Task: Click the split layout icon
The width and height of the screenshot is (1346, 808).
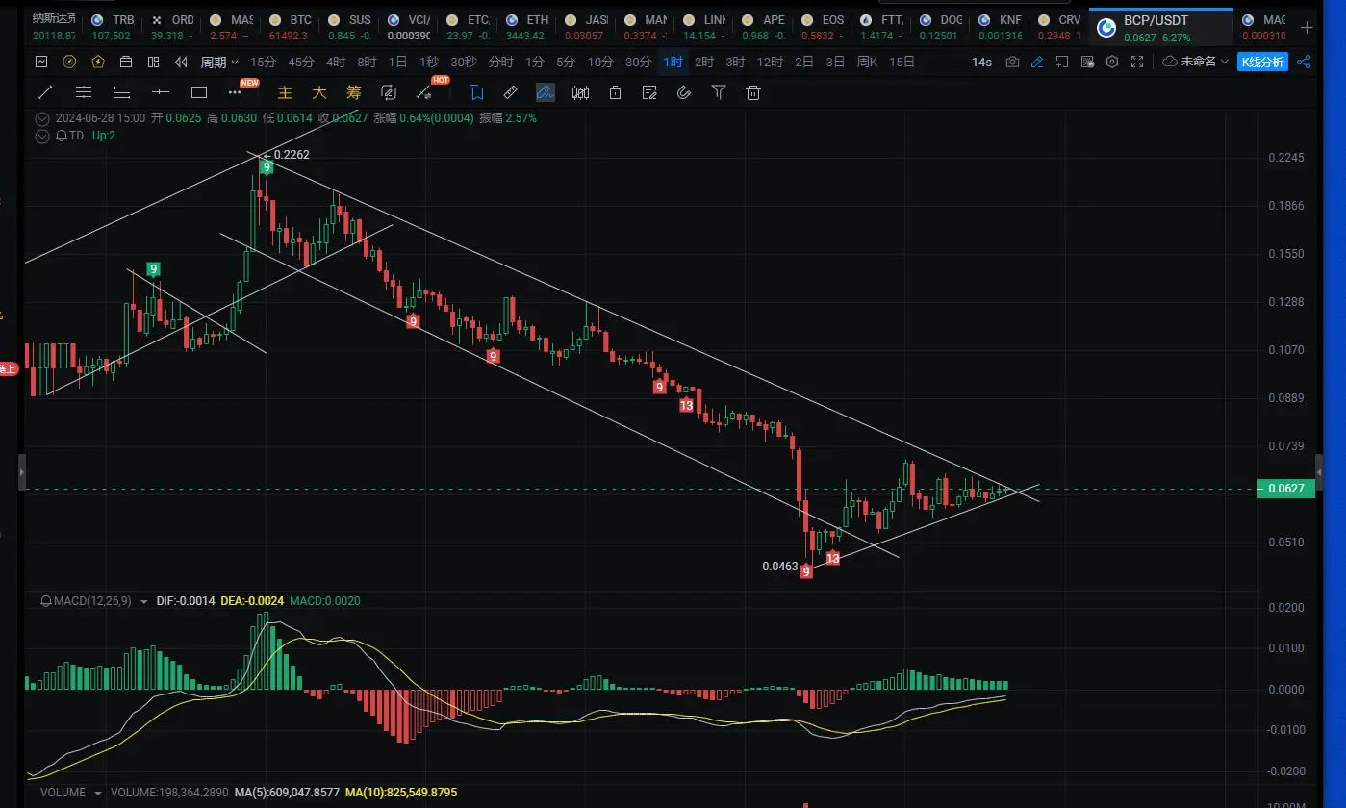Action: (x=153, y=62)
